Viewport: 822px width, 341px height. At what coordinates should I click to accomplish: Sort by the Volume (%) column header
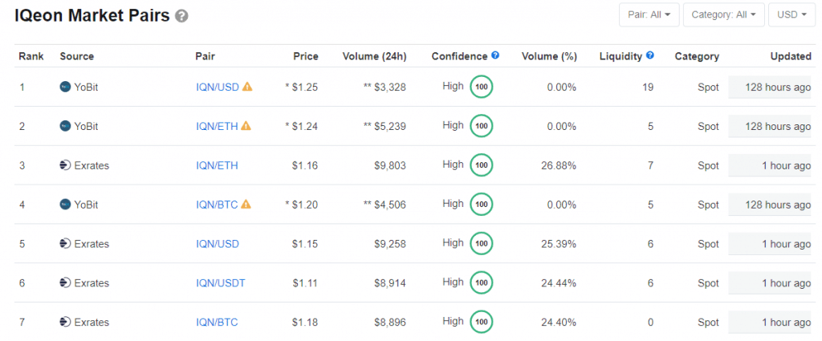tap(549, 56)
